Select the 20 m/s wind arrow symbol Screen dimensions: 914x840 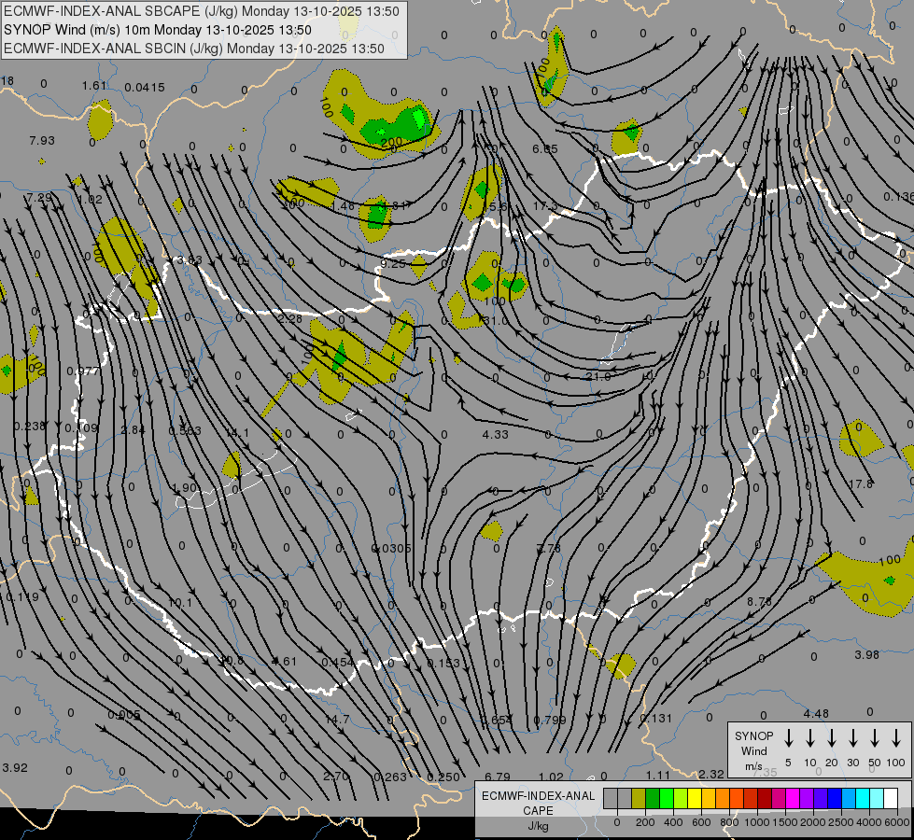pyautogui.click(x=831, y=738)
